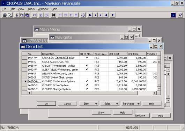Viewport: 185px width, 131px height.
Task: Click the FlowFilter plus icon
Action: click(x=71, y=15)
